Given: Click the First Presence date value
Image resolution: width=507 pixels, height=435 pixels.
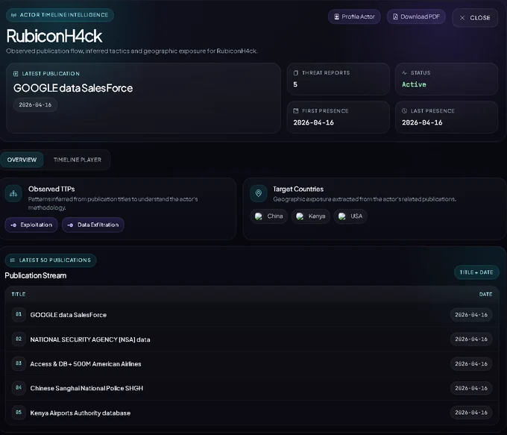Looking at the screenshot, I should point(313,122).
